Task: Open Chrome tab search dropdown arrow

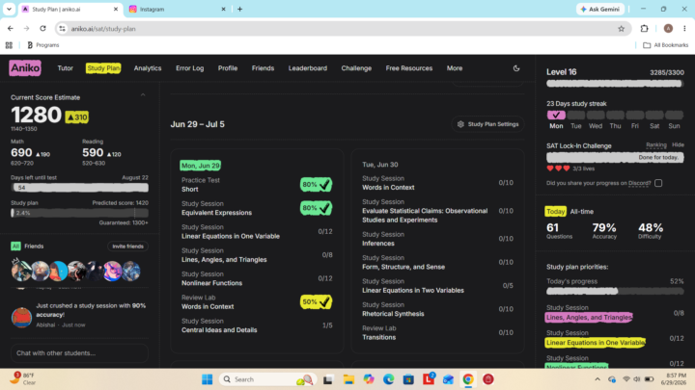Action: (9, 9)
